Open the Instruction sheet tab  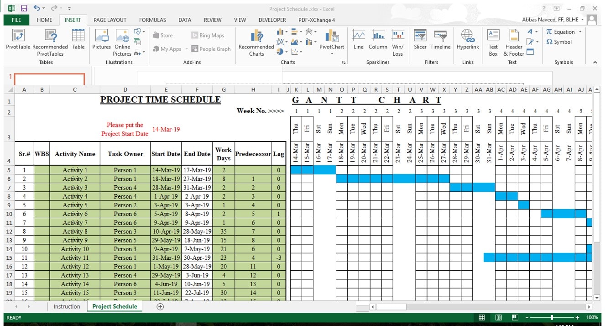point(67,306)
